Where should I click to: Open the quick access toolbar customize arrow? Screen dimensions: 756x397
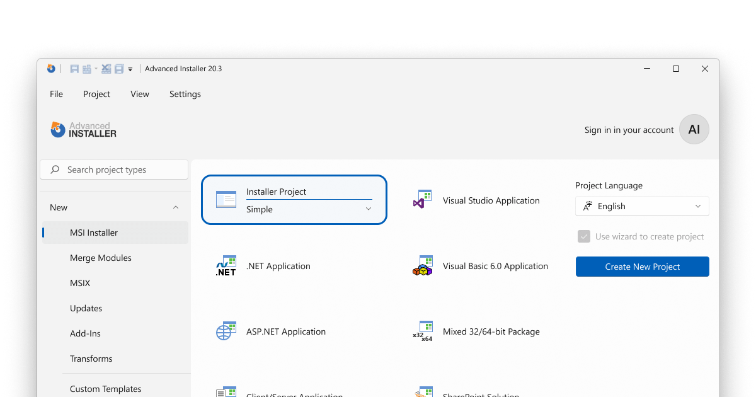(x=130, y=69)
